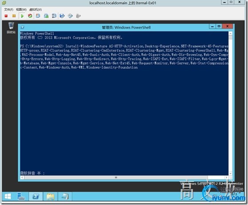Minimize the PowerShell window
248x205 pixels.
[212, 26]
